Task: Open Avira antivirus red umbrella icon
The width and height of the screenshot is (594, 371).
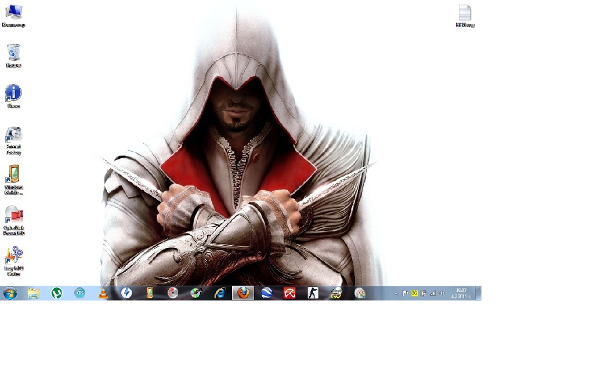Action: click(289, 293)
